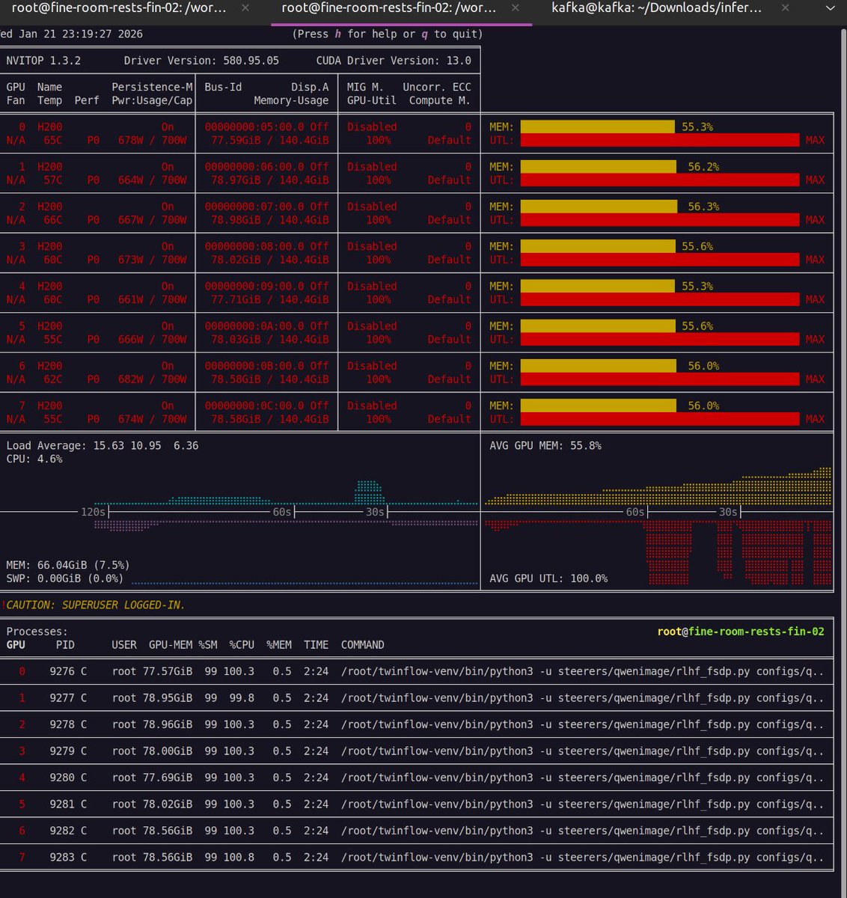The height and width of the screenshot is (898, 847).
Task: Click the TIME column header in Processes
Action: (317, 645)
